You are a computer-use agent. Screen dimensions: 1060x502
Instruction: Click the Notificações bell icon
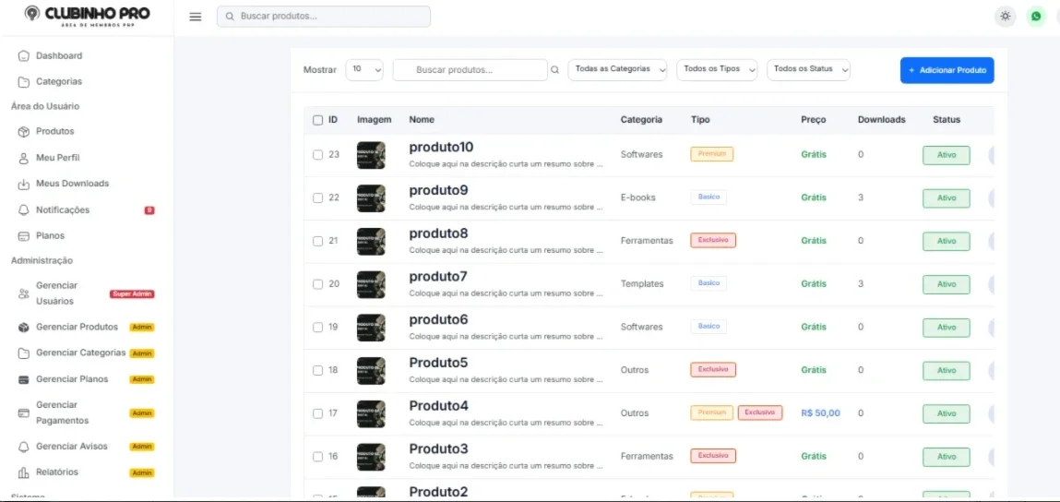24,210
